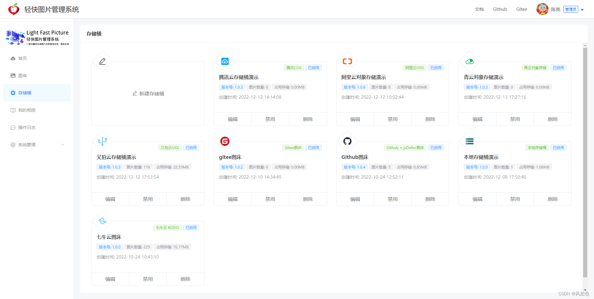The height and width of the screenshot is (299, 594).
Task: Click the Light Fast Picture sidebar logo
Action: coord(37,37)
